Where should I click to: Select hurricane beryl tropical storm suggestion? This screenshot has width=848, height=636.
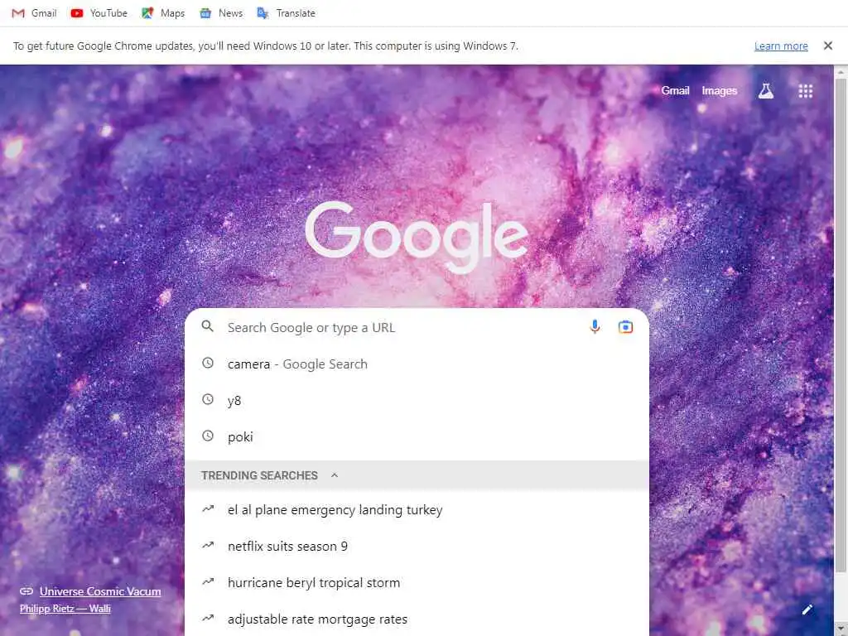click(417, 582)
